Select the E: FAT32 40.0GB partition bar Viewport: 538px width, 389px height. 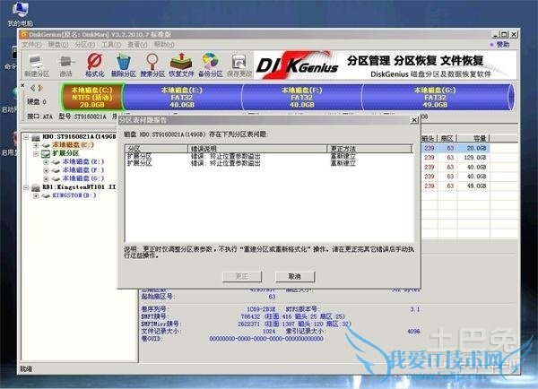182,97
